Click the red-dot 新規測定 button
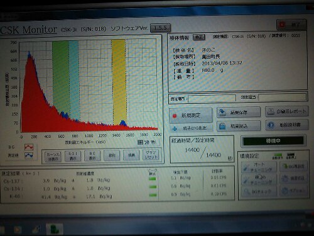Screen dimensions: 314x236 point(191,115)
